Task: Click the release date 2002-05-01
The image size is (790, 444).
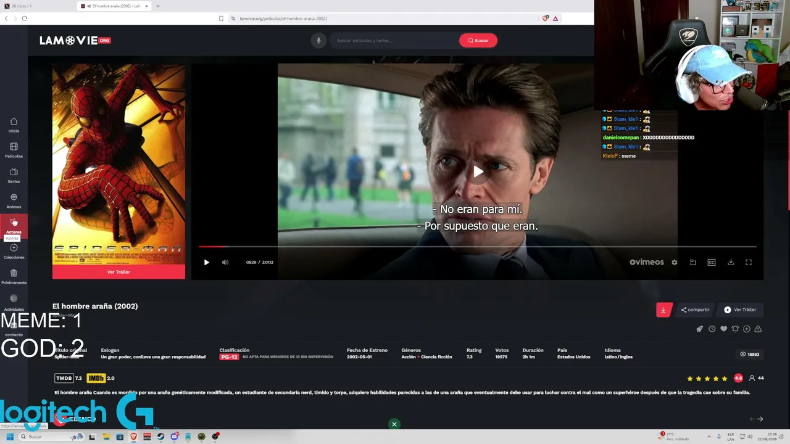Action: (360, 357)
